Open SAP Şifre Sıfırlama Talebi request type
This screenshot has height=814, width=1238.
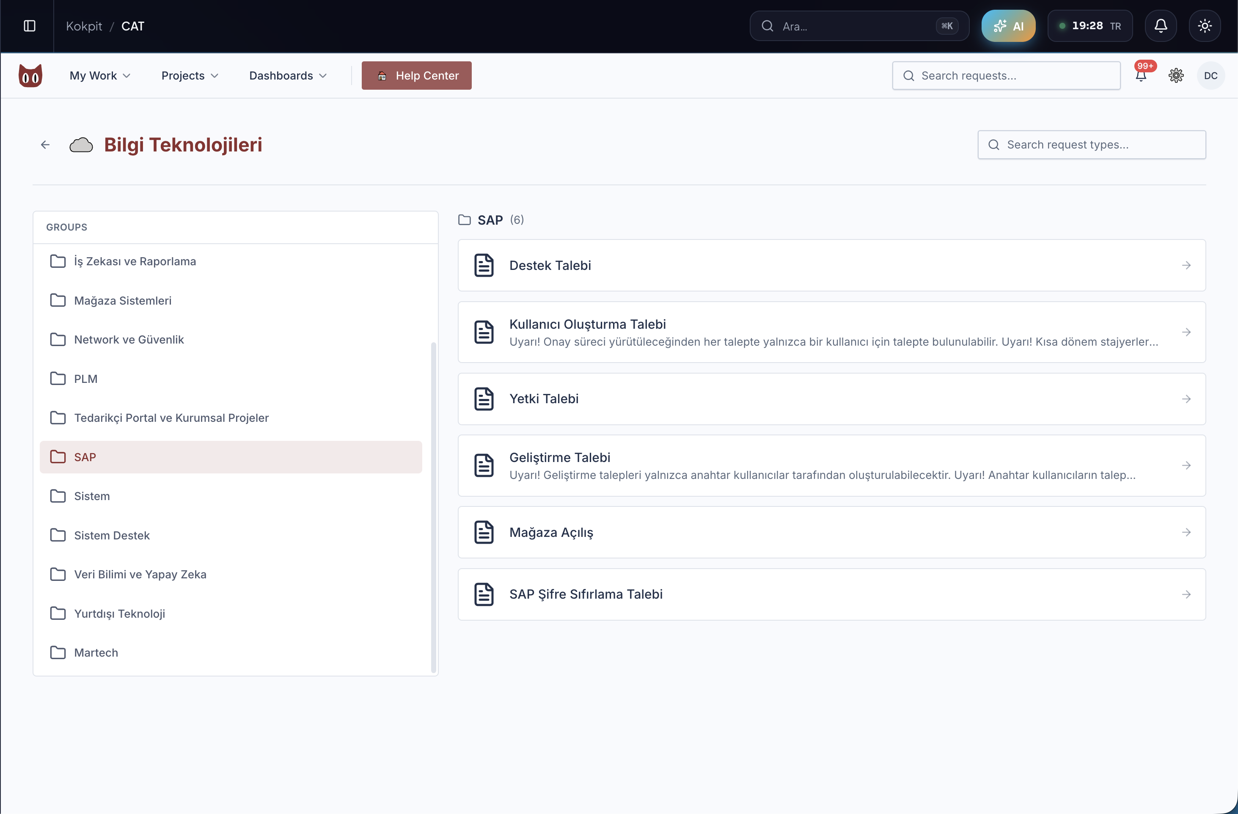[x=832, y=594]
